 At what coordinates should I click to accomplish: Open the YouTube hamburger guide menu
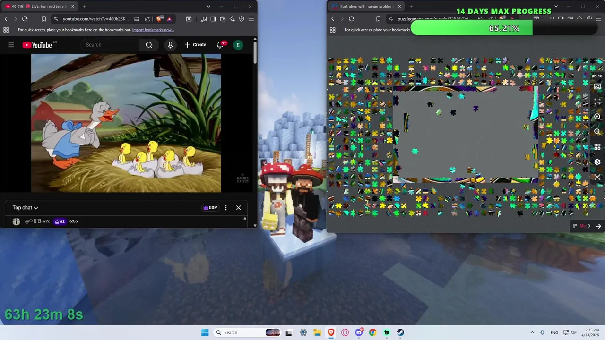pos(11,45)
